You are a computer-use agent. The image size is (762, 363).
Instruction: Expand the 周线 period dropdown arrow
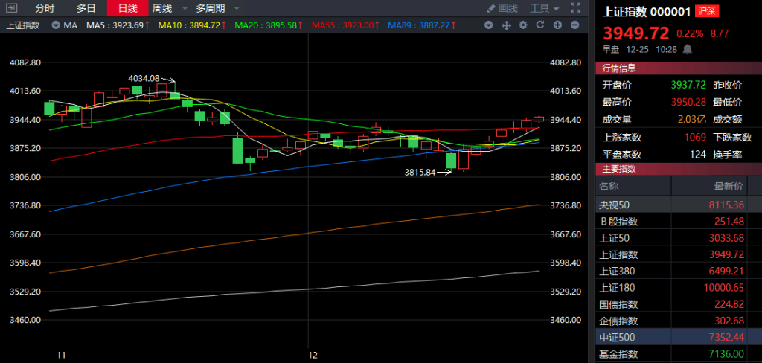point(184,8)
